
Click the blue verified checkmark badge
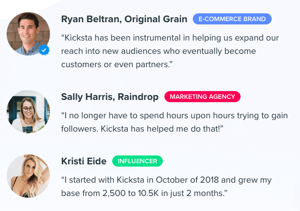(x=44, y=50)
